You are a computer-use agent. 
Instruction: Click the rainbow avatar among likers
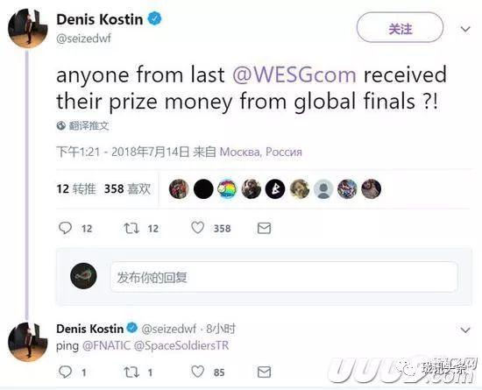click(x=227, y=188)
